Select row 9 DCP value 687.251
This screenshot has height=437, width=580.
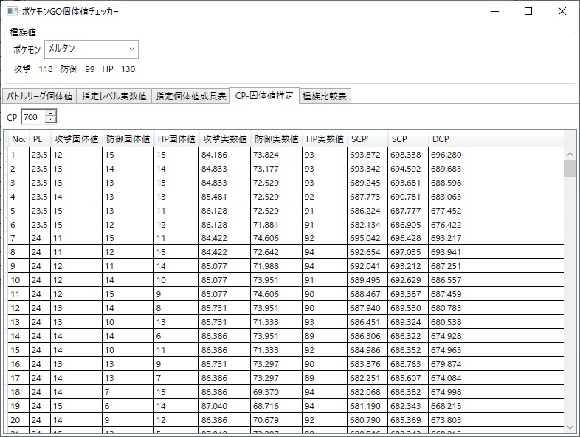(x=449, y=266)
